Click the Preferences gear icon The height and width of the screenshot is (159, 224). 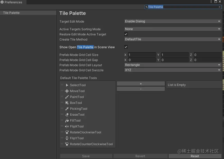tap(2, 2)
